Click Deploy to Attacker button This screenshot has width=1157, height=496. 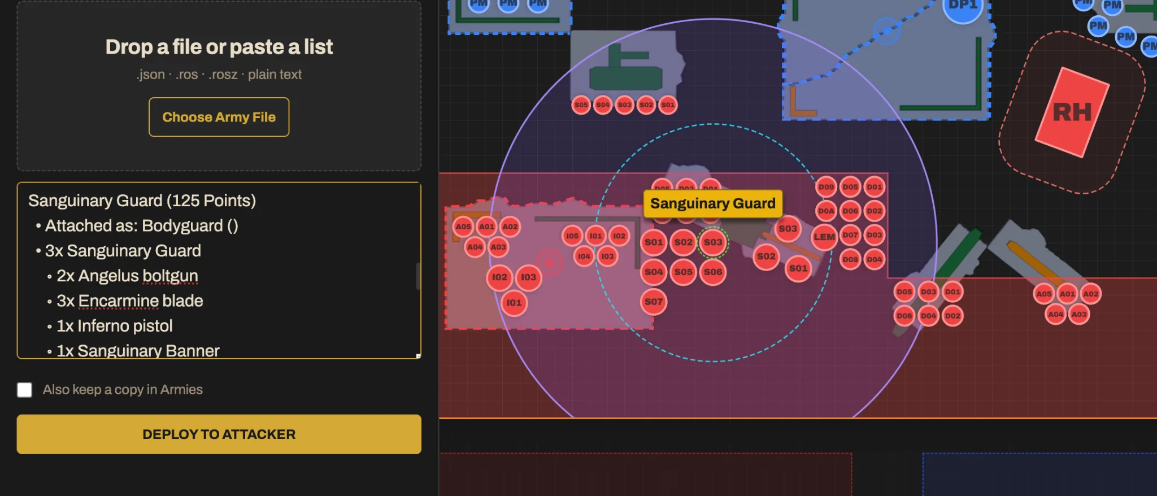click(219, 434)
